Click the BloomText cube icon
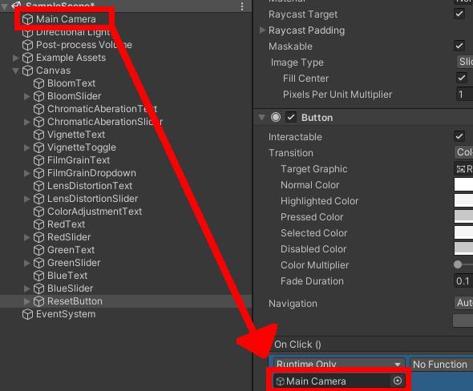473x391 pixels. click(38, 83)
